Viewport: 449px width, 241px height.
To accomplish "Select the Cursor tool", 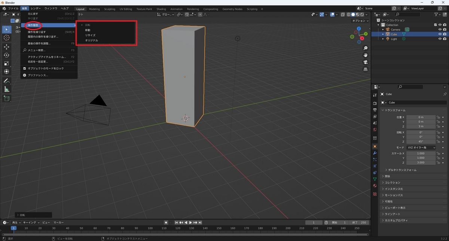I will (7, 38).
